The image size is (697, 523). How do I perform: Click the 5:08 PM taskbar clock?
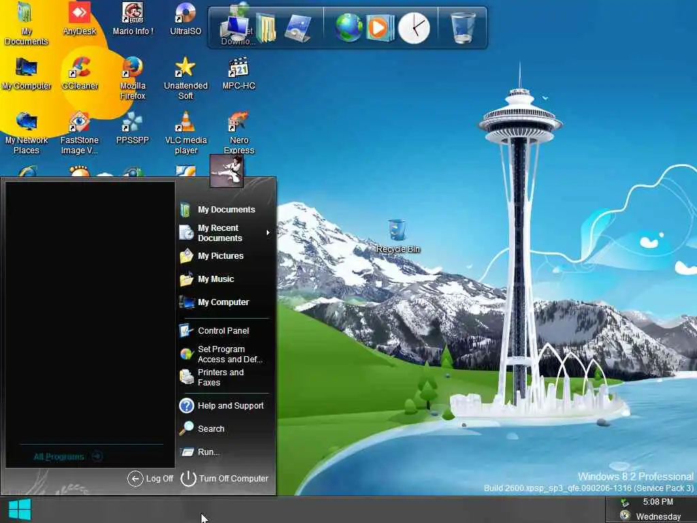click(x=658, y=502)
